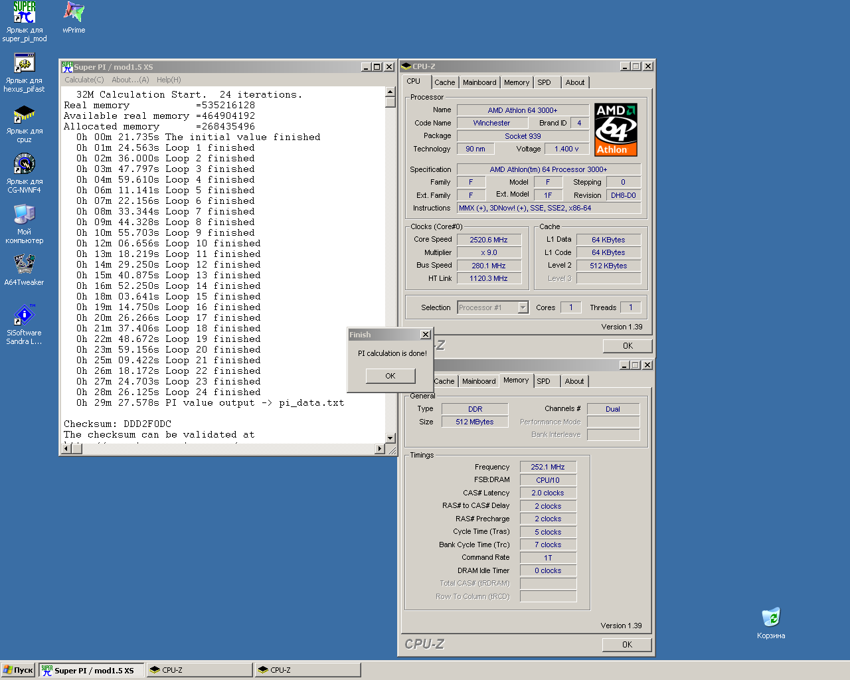
Task: Launch the CG-NVNF4 shortcut icon
Action: click(x=25, y=173)
